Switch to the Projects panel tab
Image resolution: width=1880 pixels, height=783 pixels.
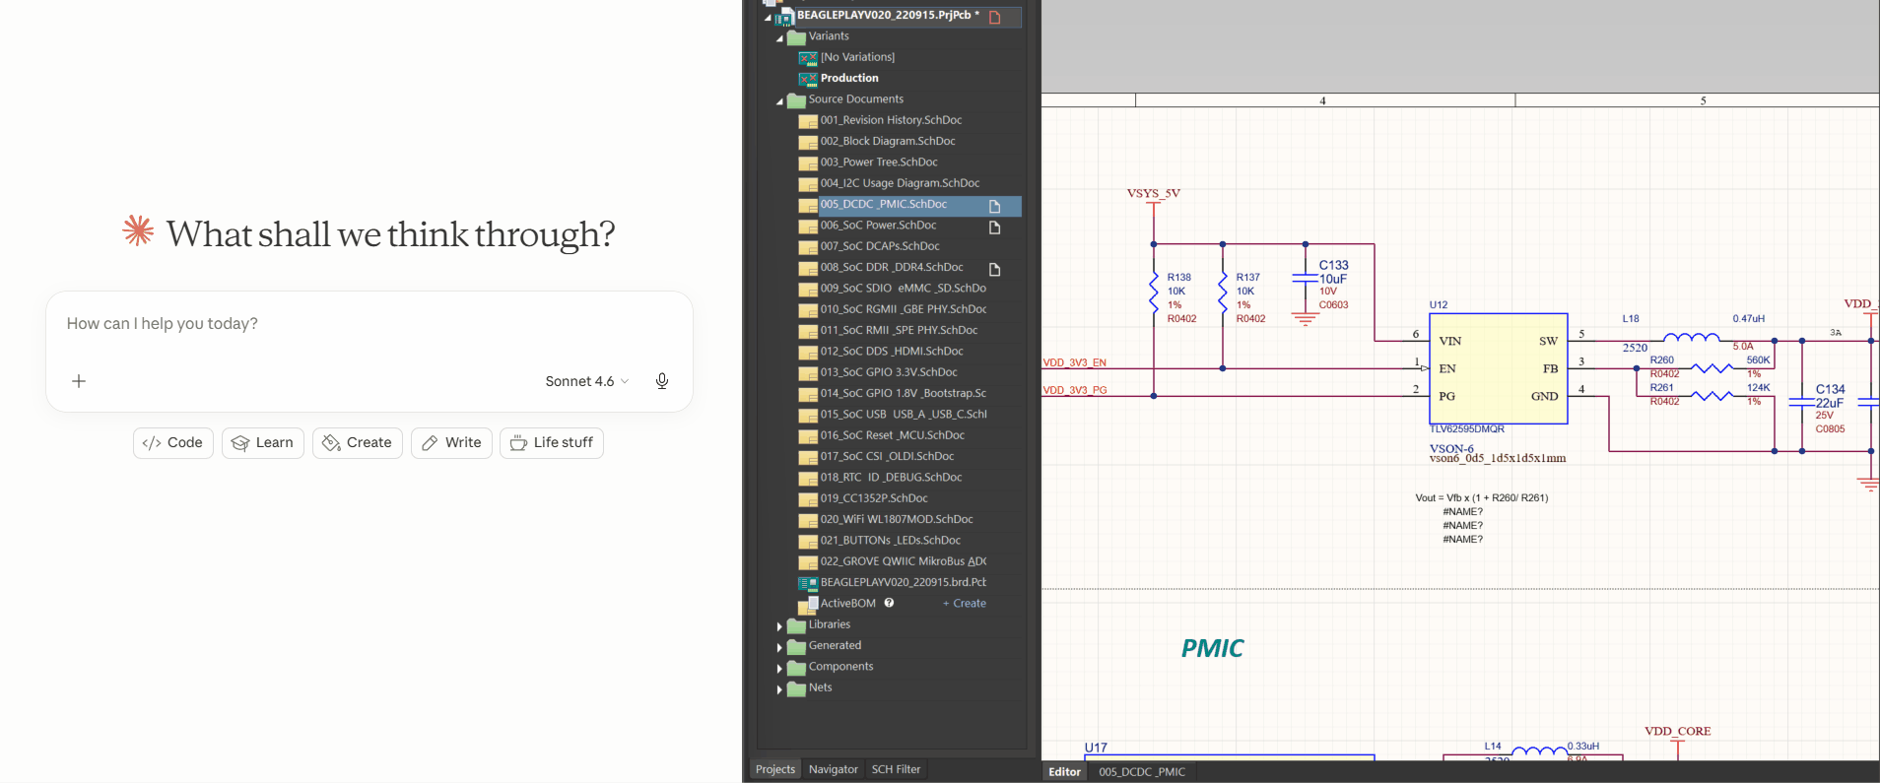pyautogui.click(x=775, y=769)
